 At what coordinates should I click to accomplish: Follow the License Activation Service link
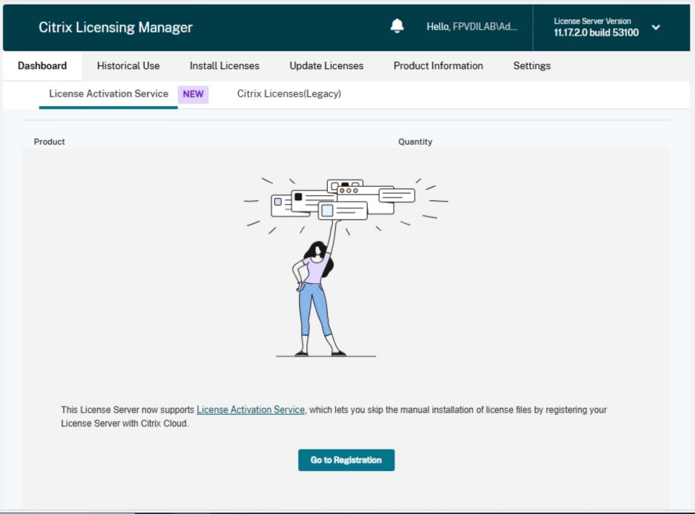(251, 410)
